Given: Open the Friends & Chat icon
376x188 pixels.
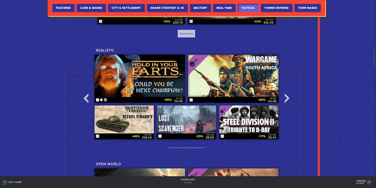Looking at the screenshot, I should pos(369,182).
